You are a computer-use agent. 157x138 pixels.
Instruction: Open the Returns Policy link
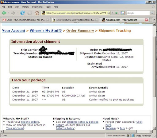pyautogui.click(x=65, y=128)
